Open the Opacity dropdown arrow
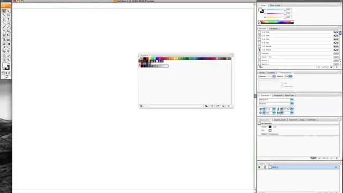The image size is (343, 193). click(x=290, y=76)
